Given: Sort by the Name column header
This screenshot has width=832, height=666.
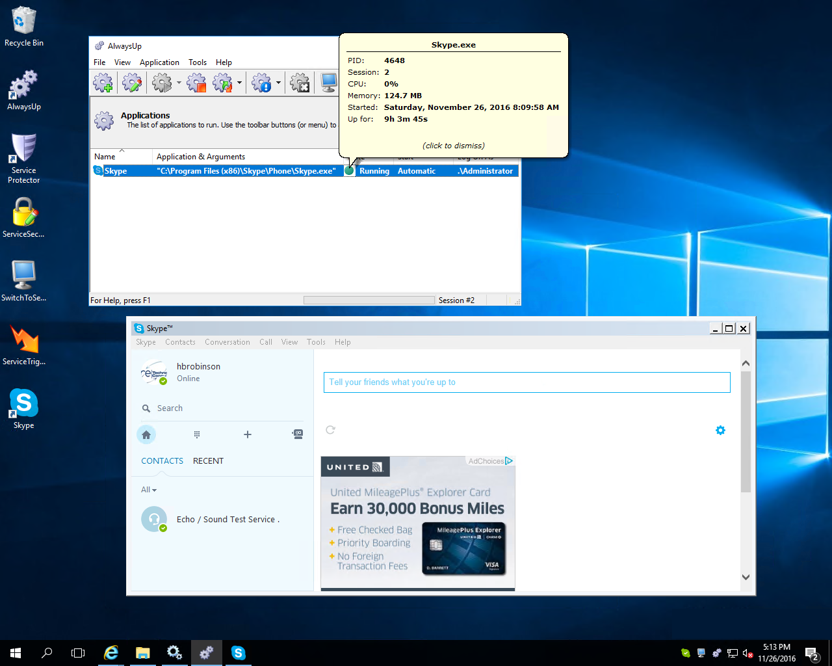Looking at the screenshot, I should [121, 157].
